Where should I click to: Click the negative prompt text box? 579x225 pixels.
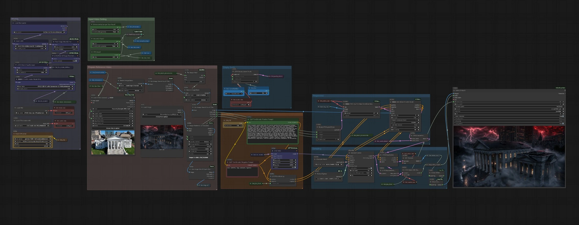(x=242, y=171)
